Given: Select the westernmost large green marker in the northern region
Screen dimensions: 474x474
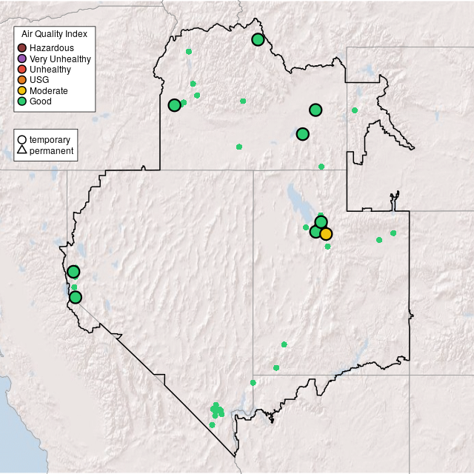Looking at the screenshot, I should pos(174,105).
